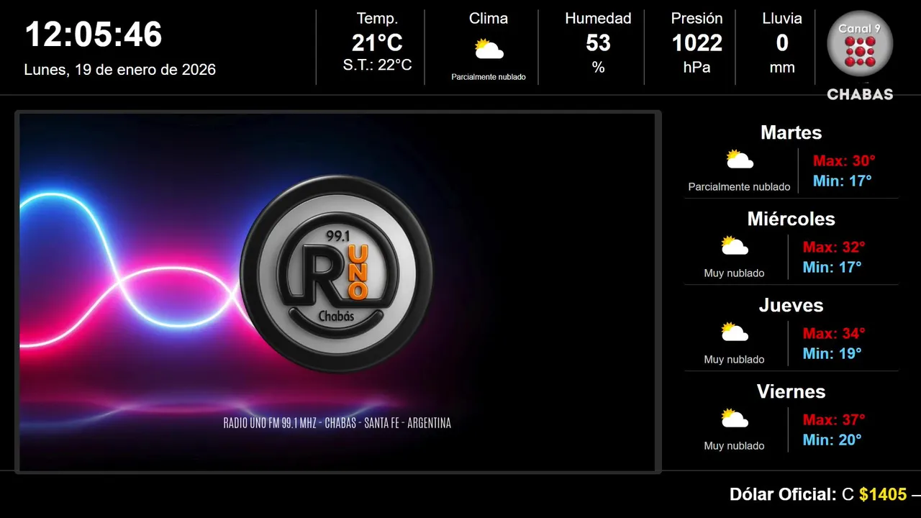
Task: Click the date Lunes, 19 de enero de 2026
Action: tap(120, 70)
